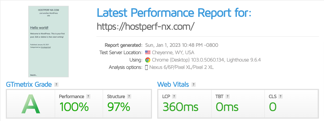
Task: Click the 97% Structure score
Action: coord(119,107)
